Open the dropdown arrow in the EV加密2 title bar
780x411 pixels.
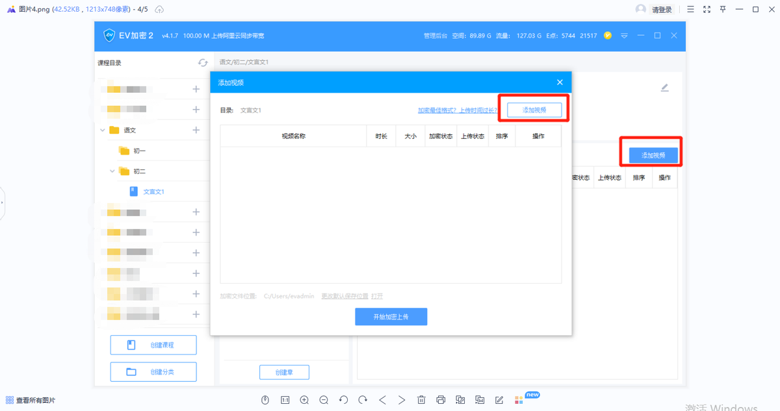tap(624, 36)
